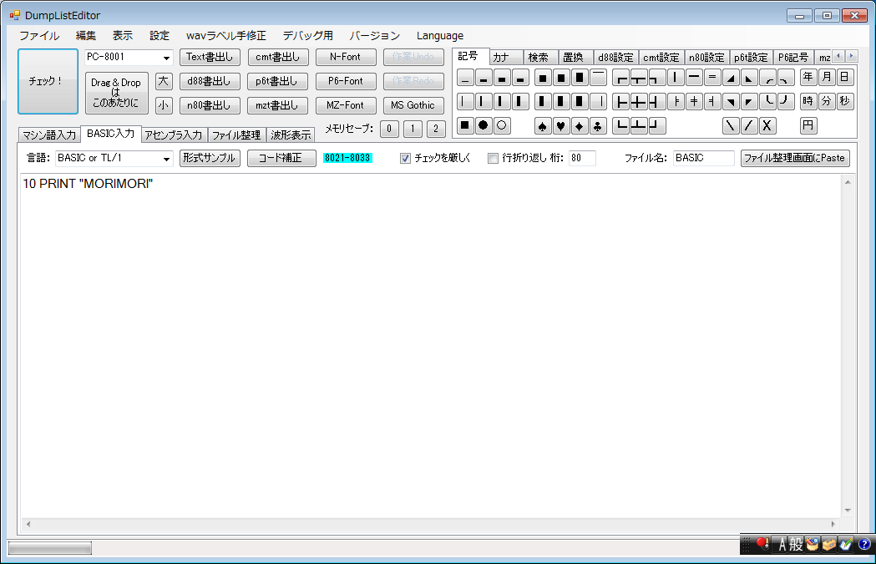
Task: Click the cmt書出し button
Action: pyautogui.click(x=277, y=57)
